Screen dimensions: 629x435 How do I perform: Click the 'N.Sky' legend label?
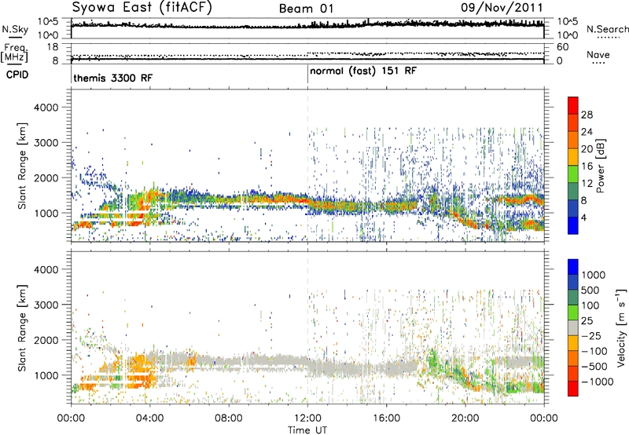[x=15, y=29]
